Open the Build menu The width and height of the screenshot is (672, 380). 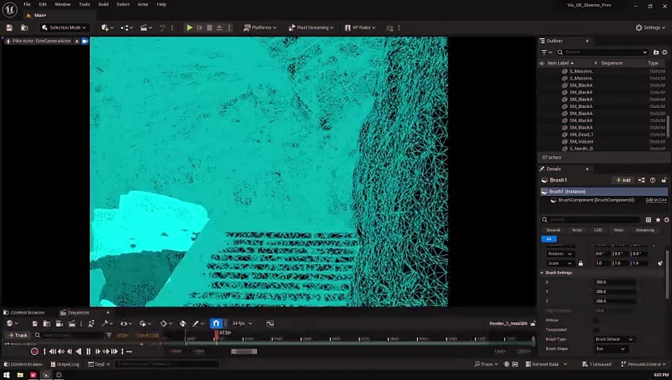click(104, 4)
